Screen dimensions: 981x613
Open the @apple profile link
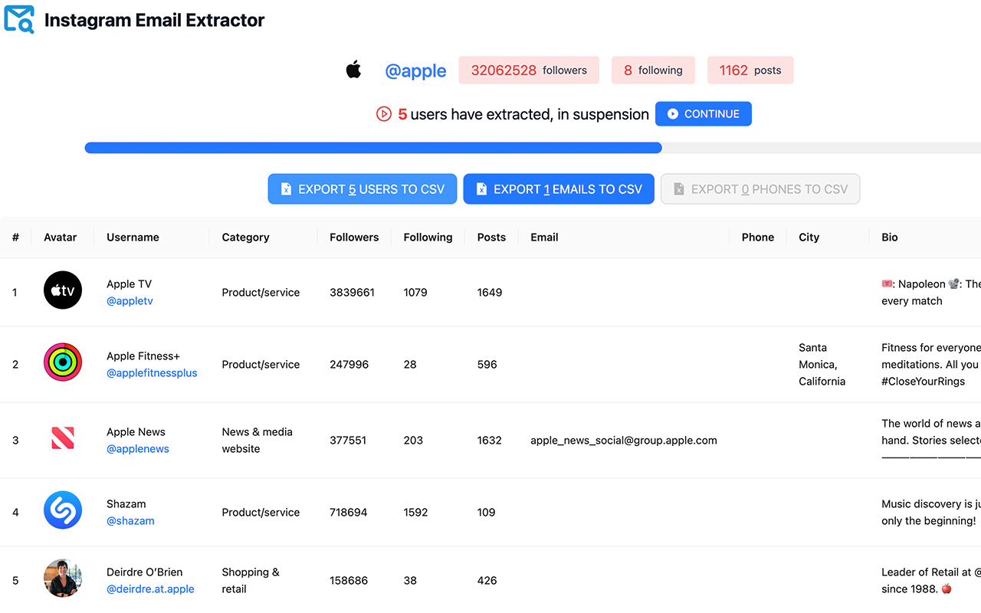tap(415, 70)
